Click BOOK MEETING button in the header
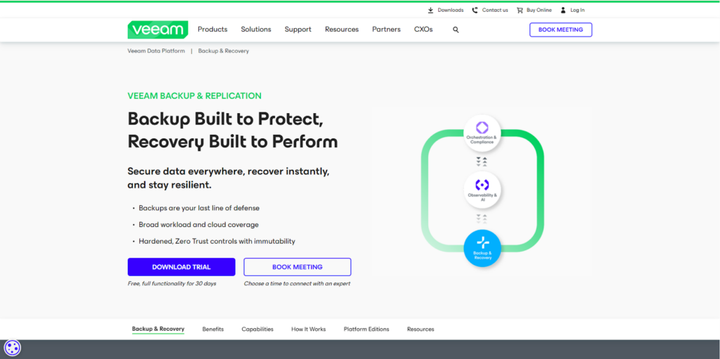720x359 pixels. [560, 30]
